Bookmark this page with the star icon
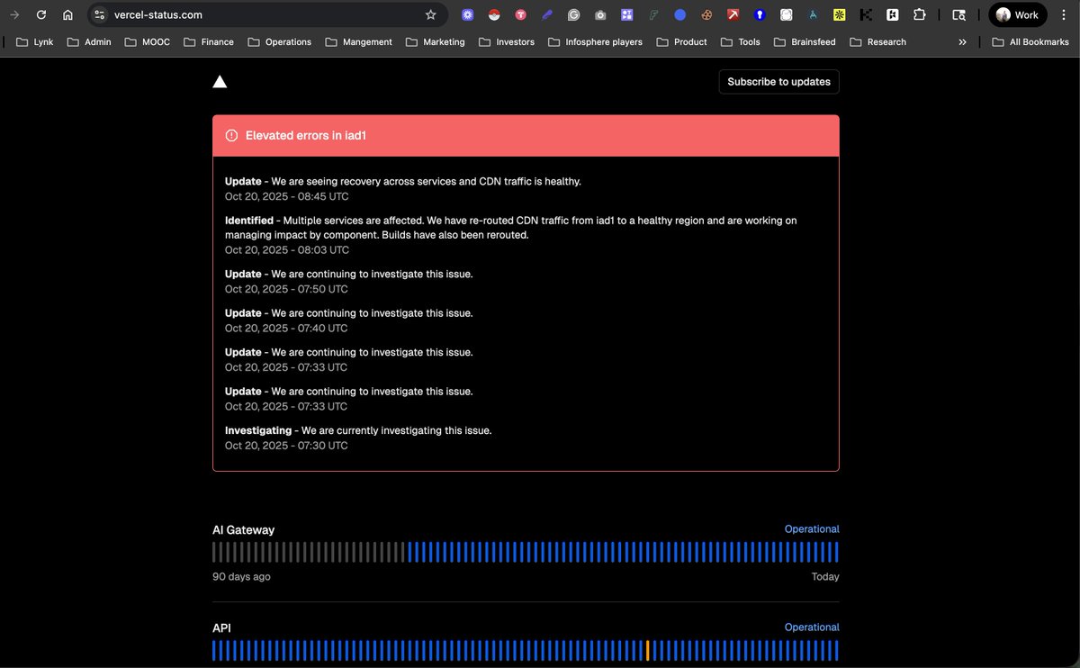Viewport: 1080px width, 668px height. click(430, 15)
